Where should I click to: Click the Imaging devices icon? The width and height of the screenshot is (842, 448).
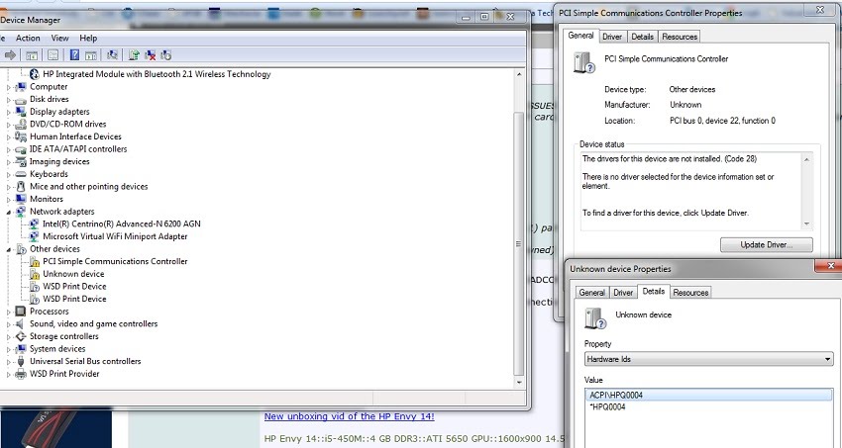(x=21, y=161)
